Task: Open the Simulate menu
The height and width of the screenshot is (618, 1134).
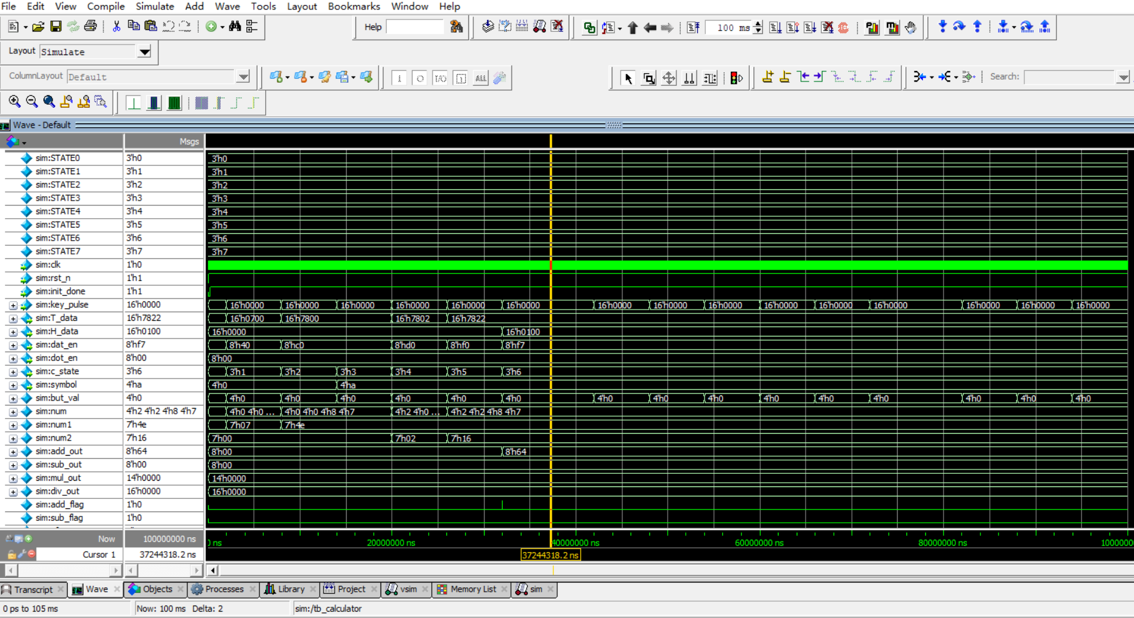Action: click(x=155, y=6)
